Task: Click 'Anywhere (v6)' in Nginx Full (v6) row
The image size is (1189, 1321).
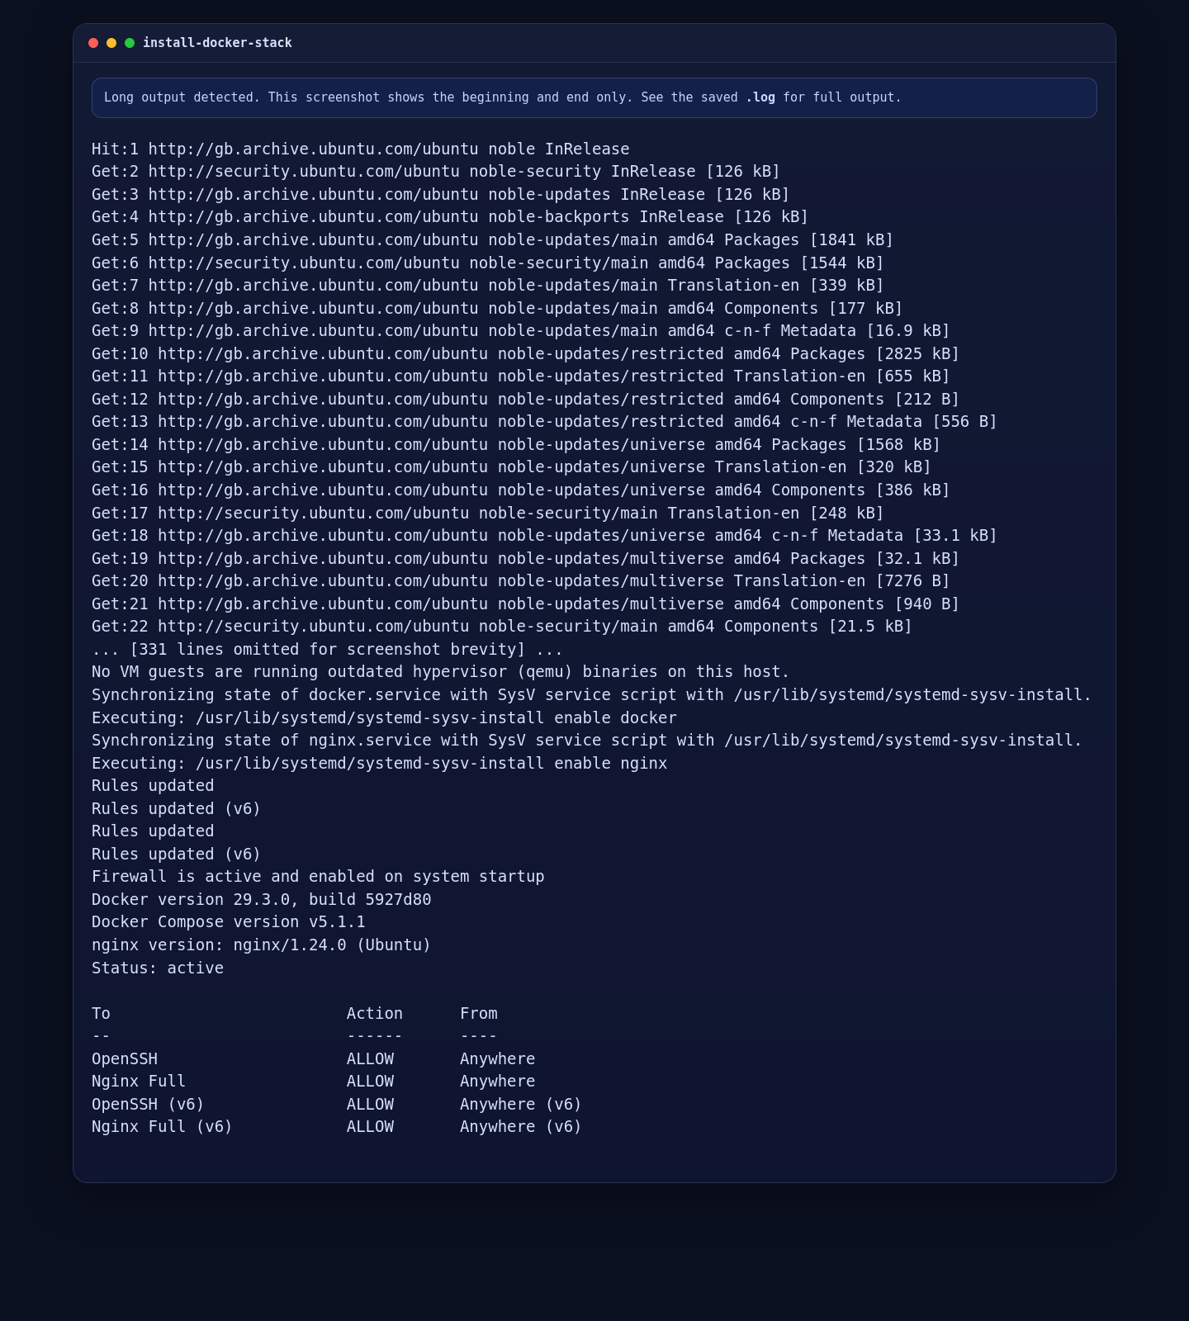Action: pos(521,1127)
